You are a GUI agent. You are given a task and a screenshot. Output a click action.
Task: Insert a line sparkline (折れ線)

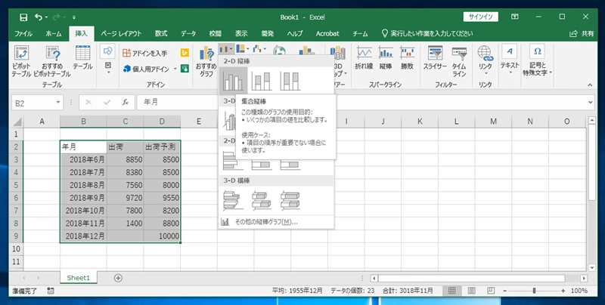tap(364, 58)
